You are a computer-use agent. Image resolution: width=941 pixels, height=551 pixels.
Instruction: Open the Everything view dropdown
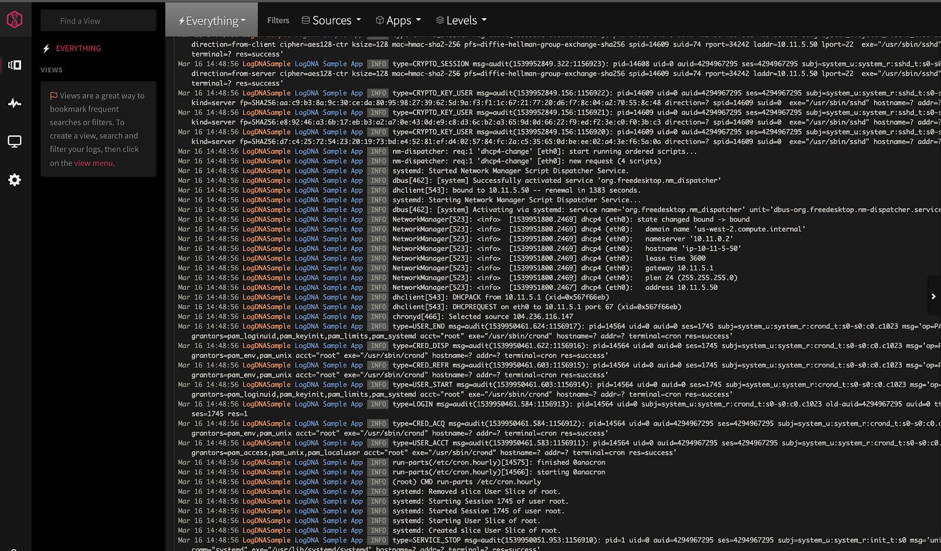(x=212, y=21)
